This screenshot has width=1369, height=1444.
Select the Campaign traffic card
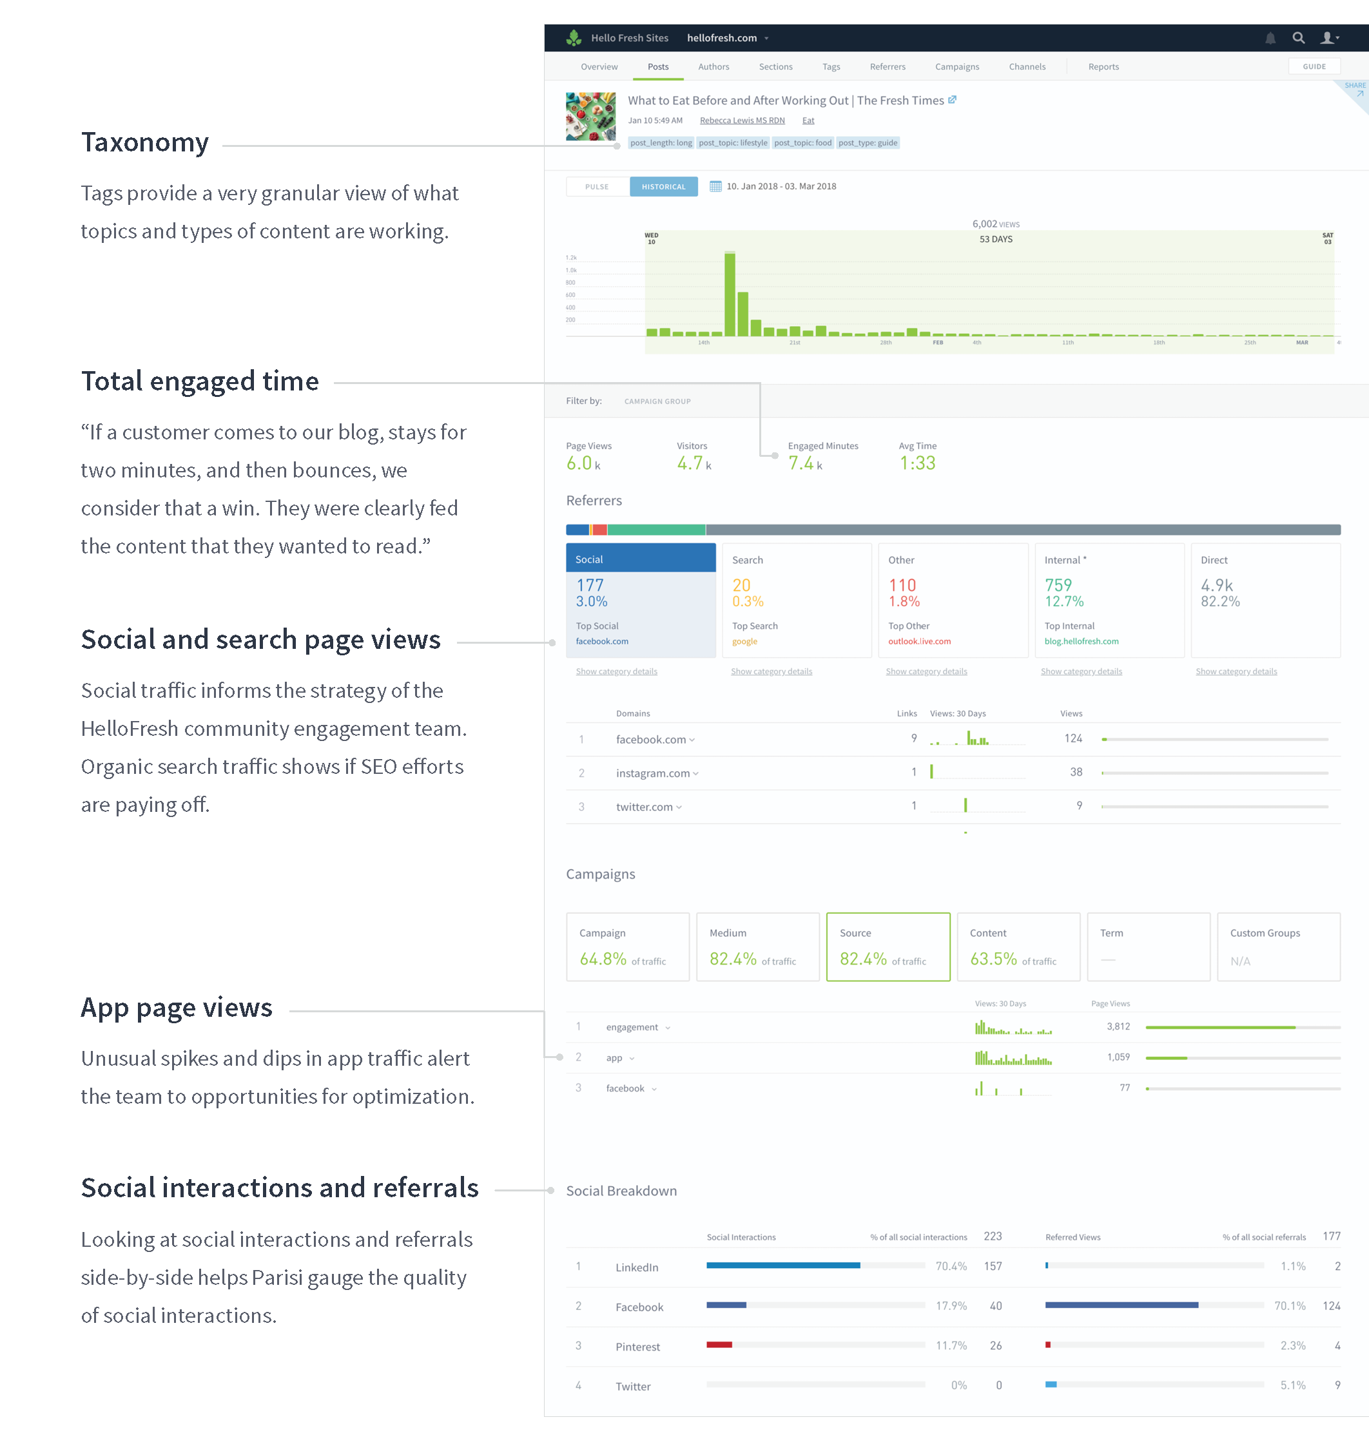coord(628,947)
